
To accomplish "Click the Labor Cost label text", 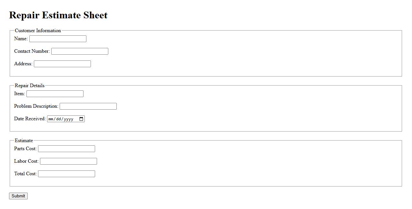I will [x=26, y=161].
